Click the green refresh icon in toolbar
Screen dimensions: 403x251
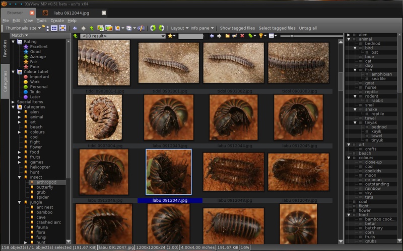pyautogui.click(x=153, y=28)
